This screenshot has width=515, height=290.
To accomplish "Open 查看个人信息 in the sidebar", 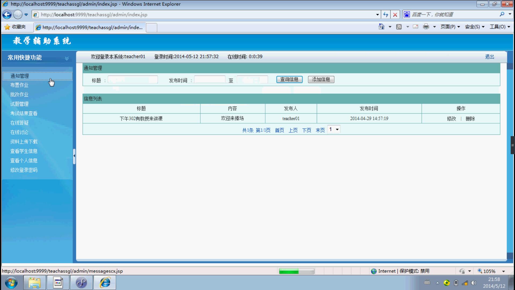I will click(24, 161).
